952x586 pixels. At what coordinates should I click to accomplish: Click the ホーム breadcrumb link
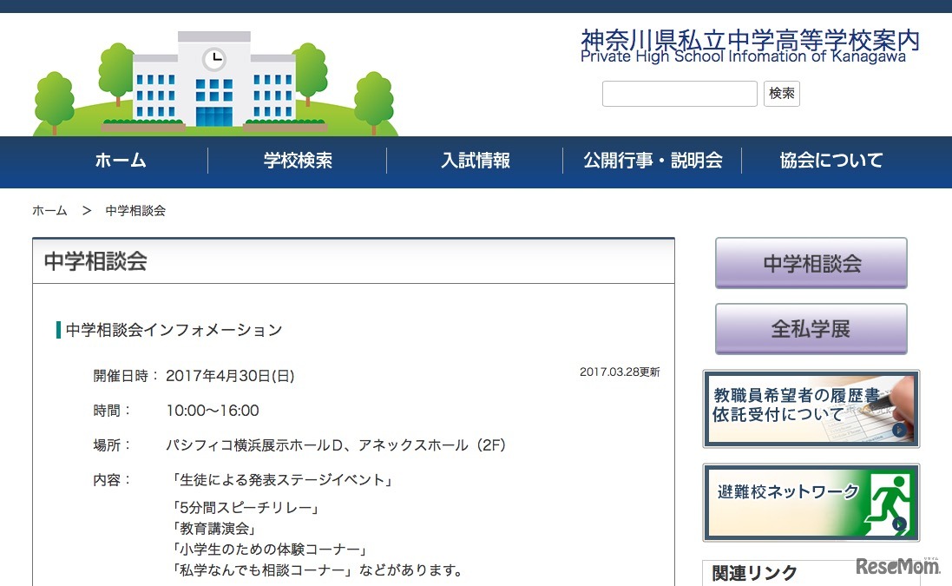49,210
